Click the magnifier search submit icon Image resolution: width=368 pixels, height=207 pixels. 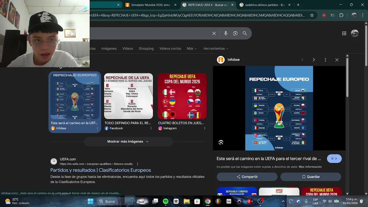245,33
